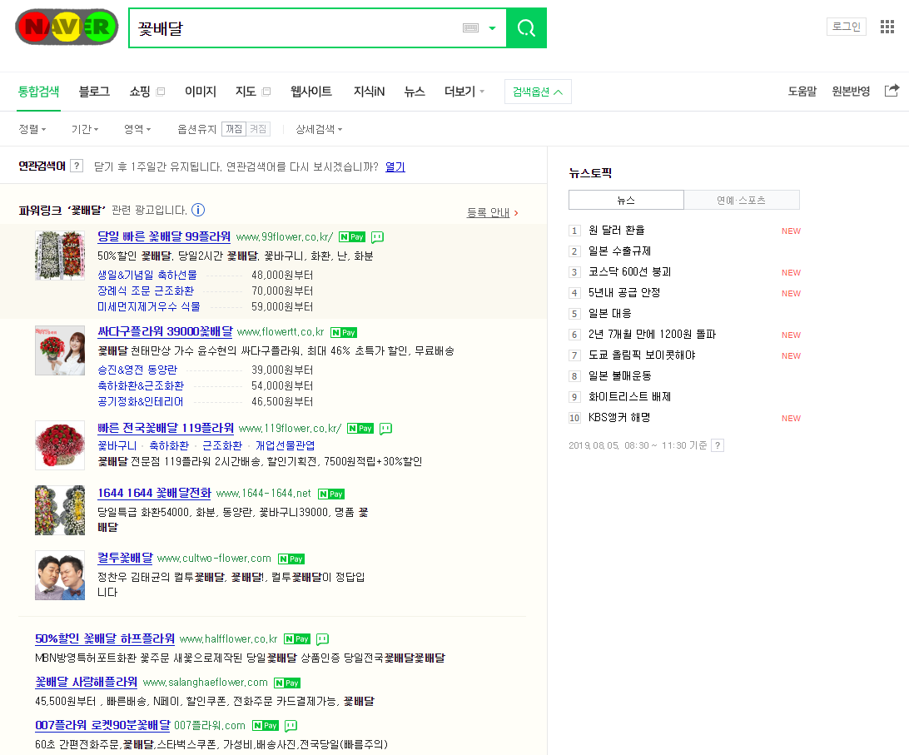Open the 영역 area dropdown
Image resolution: width=909 pixels, height=755 pixels.
click(x=137, y=129)
